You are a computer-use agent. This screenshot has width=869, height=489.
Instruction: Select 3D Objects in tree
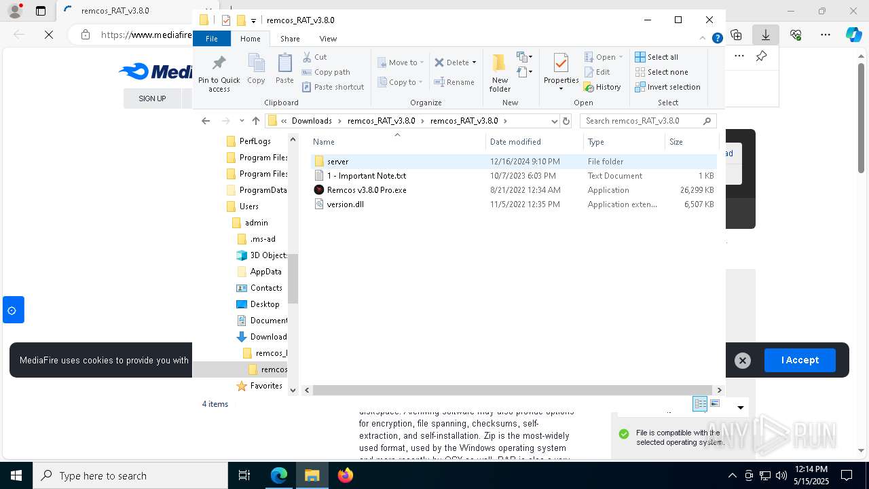coord(268,255)
